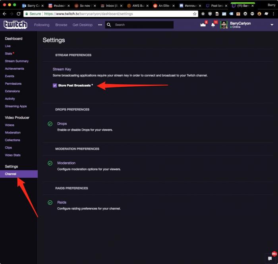The height and width of the screenshot is (264, 278).
Task: Bookmark page with the star icon
Action: tap(195, 14)
